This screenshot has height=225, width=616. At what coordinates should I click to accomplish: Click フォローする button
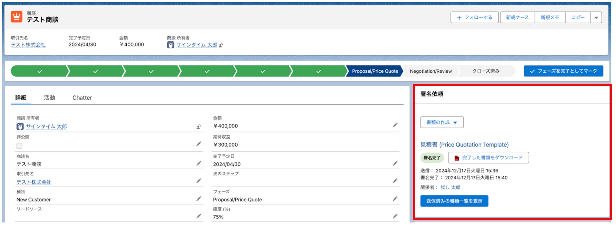coord(474,18)
